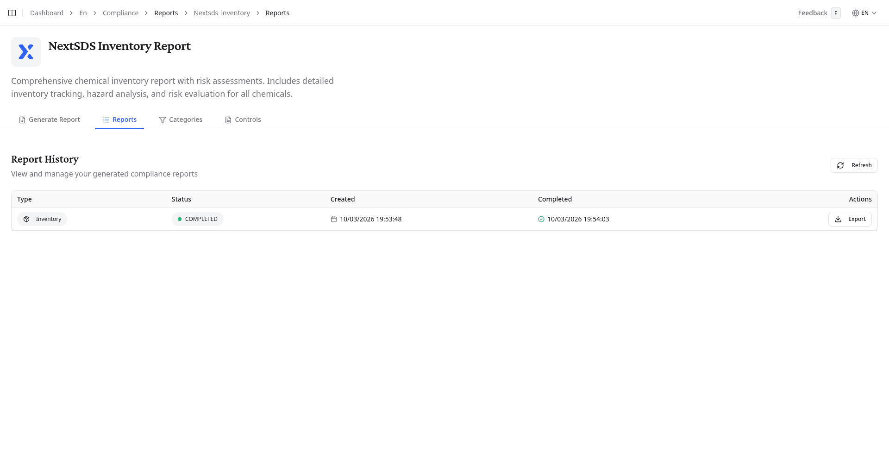Click the Export button for the report
The image size is (889, 460).
(850, 219)
